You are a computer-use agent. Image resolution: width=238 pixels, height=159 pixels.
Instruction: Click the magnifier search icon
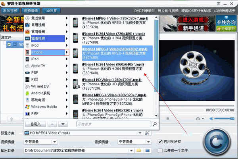[155, 124]
